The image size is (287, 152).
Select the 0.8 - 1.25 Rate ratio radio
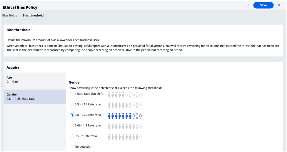pos(72,115)
